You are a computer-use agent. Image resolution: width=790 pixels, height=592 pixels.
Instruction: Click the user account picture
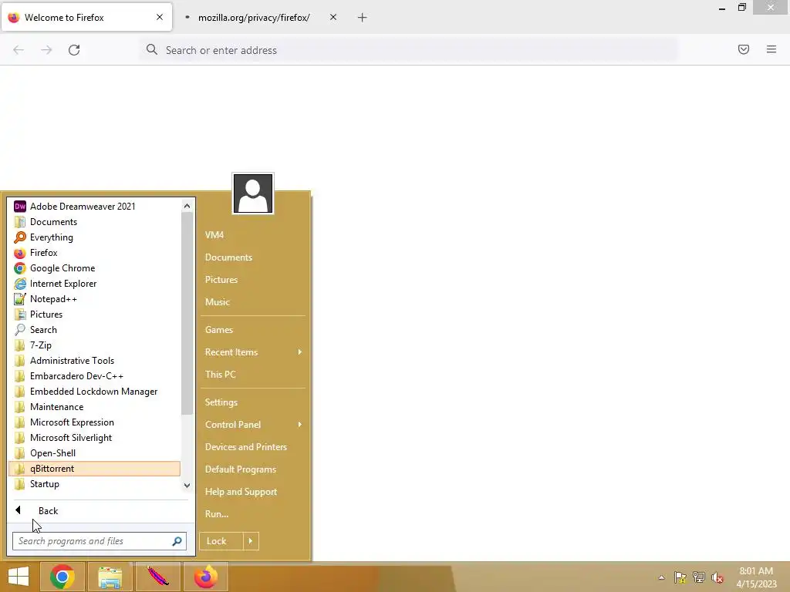(x=253, y=193)
